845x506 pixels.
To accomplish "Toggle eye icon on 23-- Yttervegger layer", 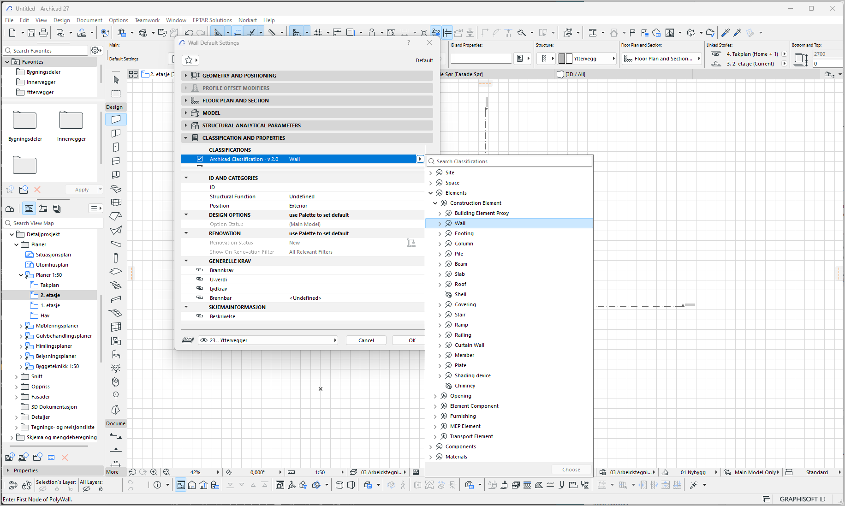I will (x=203, y=340).
